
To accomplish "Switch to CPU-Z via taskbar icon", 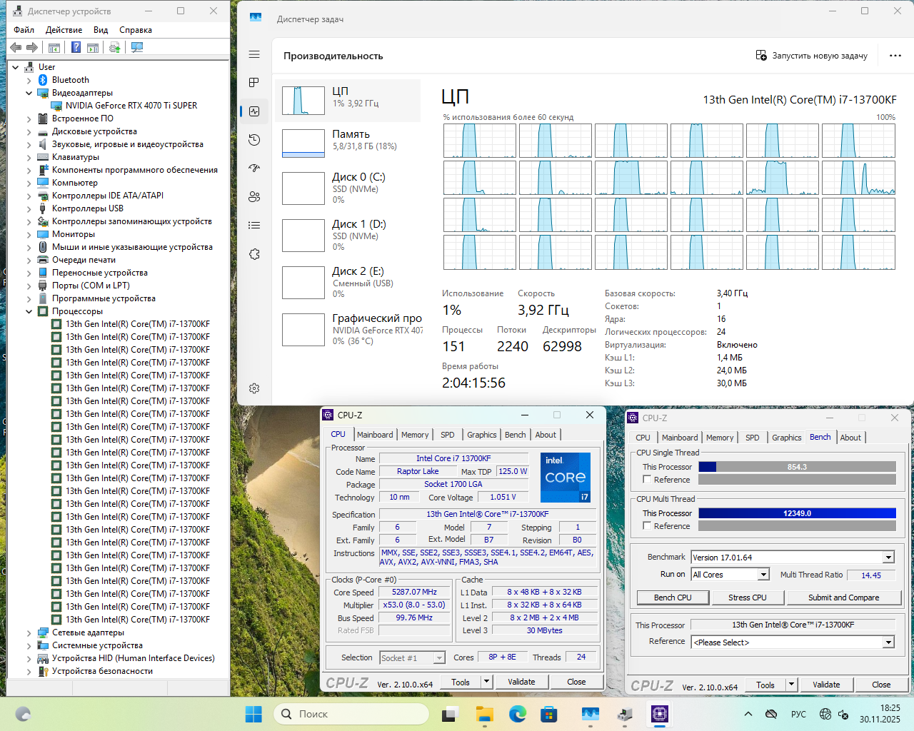I will click(659, 714).
